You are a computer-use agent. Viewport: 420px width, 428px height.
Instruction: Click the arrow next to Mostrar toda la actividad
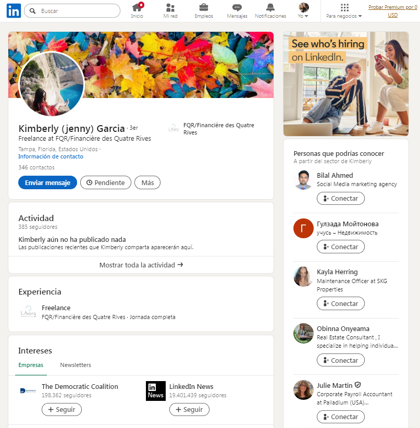[180, 264]
